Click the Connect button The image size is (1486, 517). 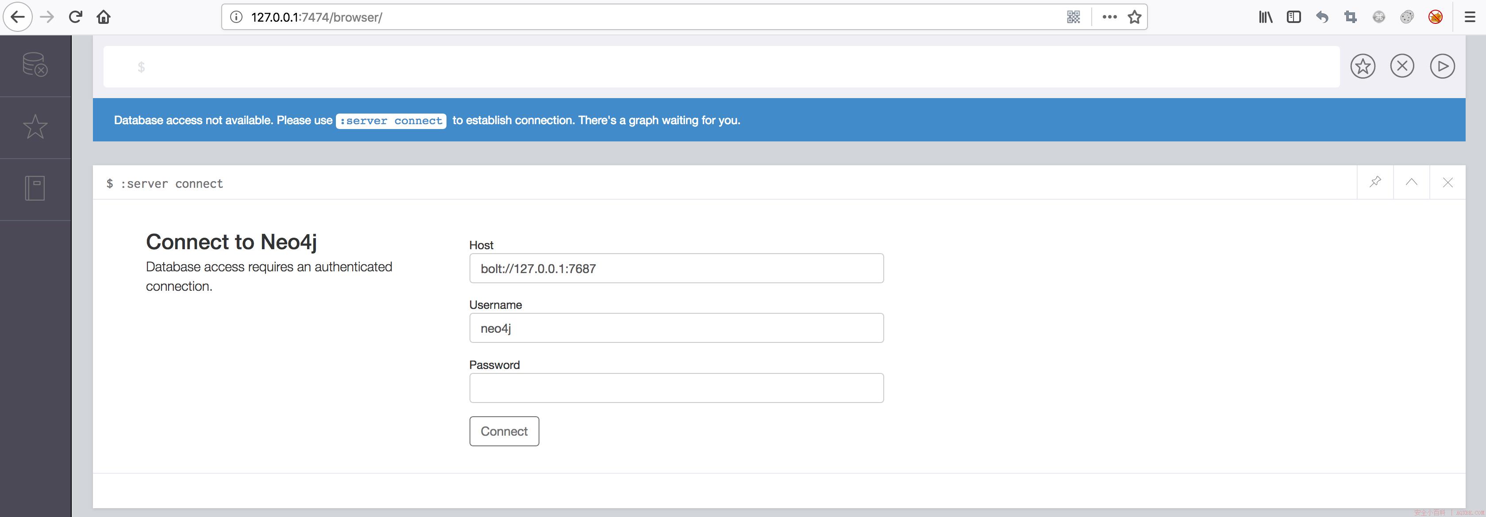[x=504, y=431]
